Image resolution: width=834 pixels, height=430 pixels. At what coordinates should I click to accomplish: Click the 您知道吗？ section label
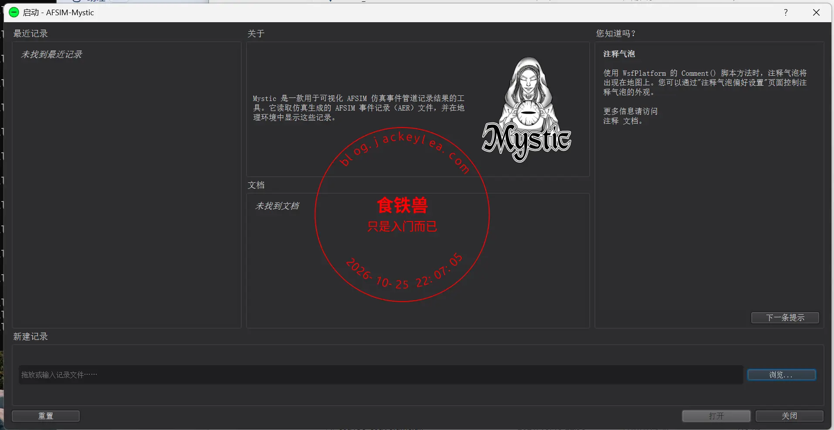pos(616,34)
